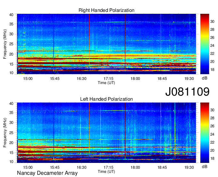The image size is (218, 177).
Task: Click the Left Handed Polarization spectrogram
Action: 106,133
